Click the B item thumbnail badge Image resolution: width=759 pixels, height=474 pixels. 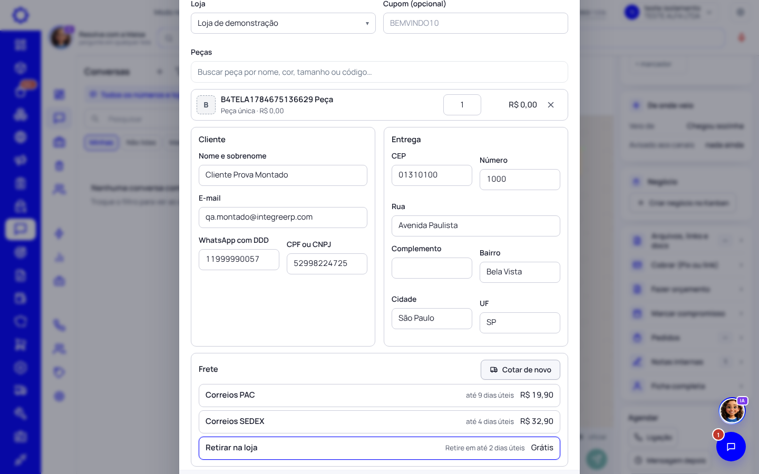pos(206,105)
